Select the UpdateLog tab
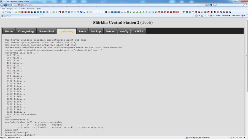The image size is (248, 139). (x=66, y=31)
